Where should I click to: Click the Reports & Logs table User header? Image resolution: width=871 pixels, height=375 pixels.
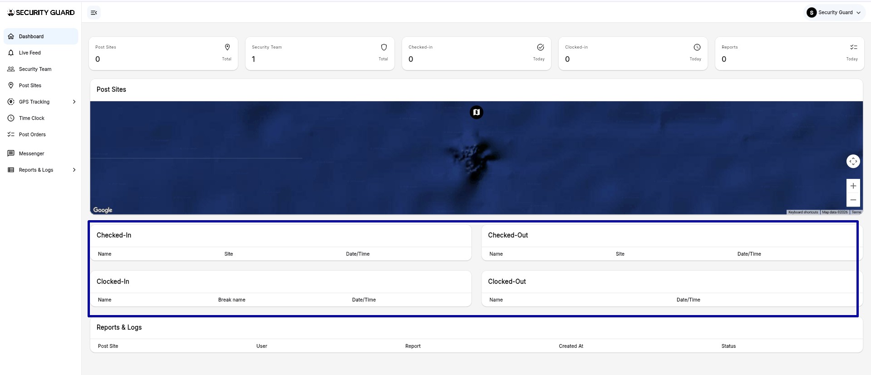[x=261, y=346]
